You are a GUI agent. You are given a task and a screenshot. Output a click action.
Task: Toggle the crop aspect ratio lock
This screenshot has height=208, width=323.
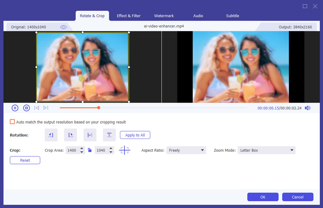tap(90, 150)
